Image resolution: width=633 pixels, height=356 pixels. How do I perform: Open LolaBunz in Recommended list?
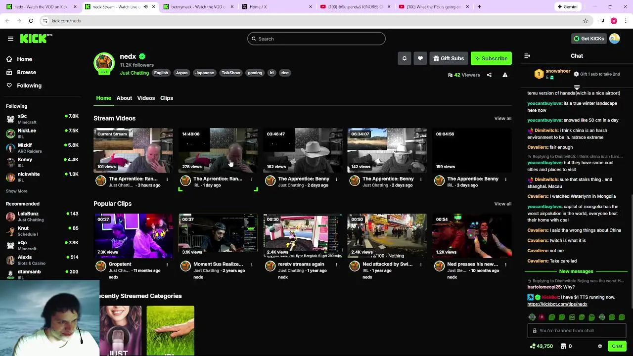point(42,217)
